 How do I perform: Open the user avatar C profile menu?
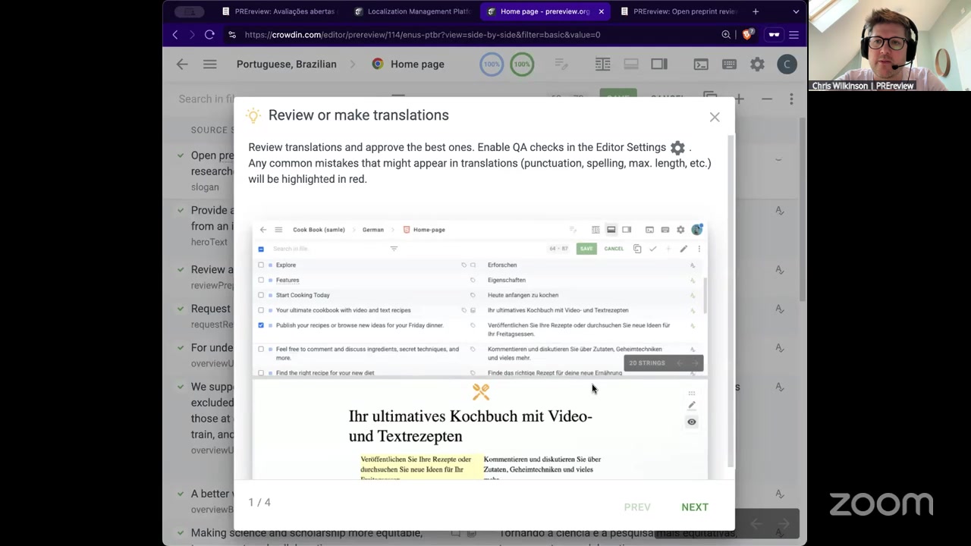[787, 64]
